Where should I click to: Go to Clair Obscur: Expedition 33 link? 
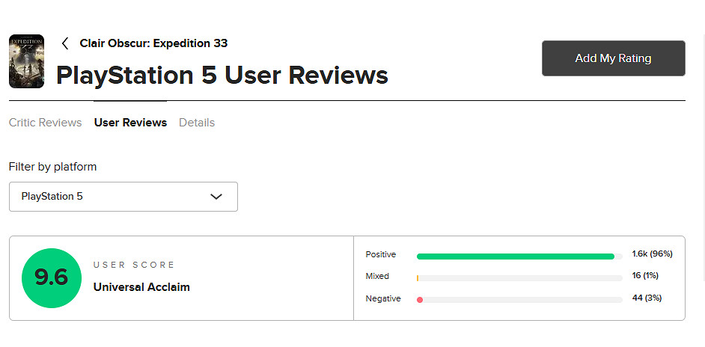coord(153,43)
